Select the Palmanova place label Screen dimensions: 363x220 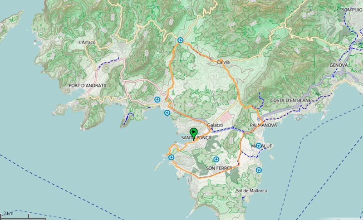pos(263,125)
